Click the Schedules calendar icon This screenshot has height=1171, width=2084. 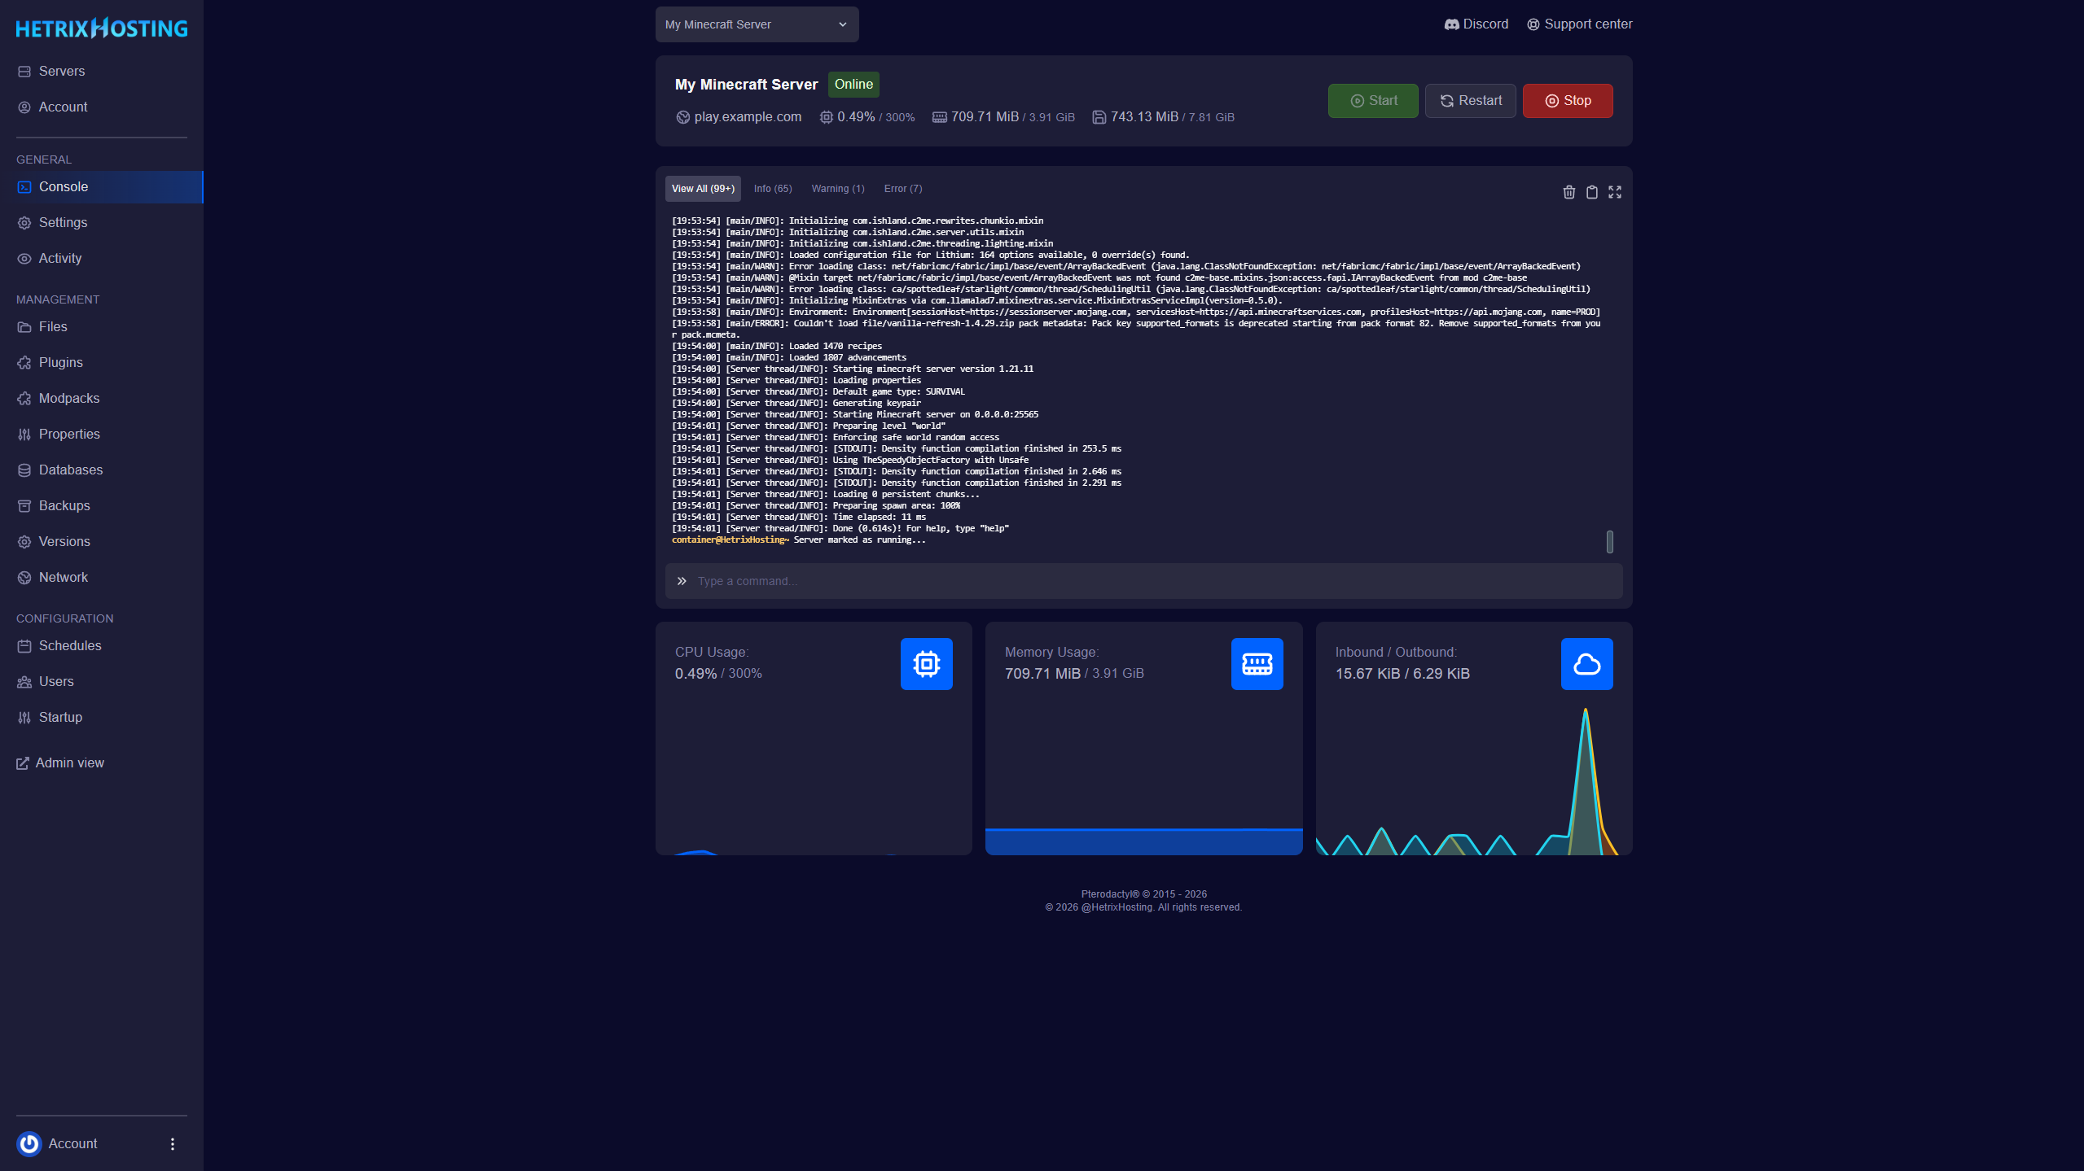[24, 646]
